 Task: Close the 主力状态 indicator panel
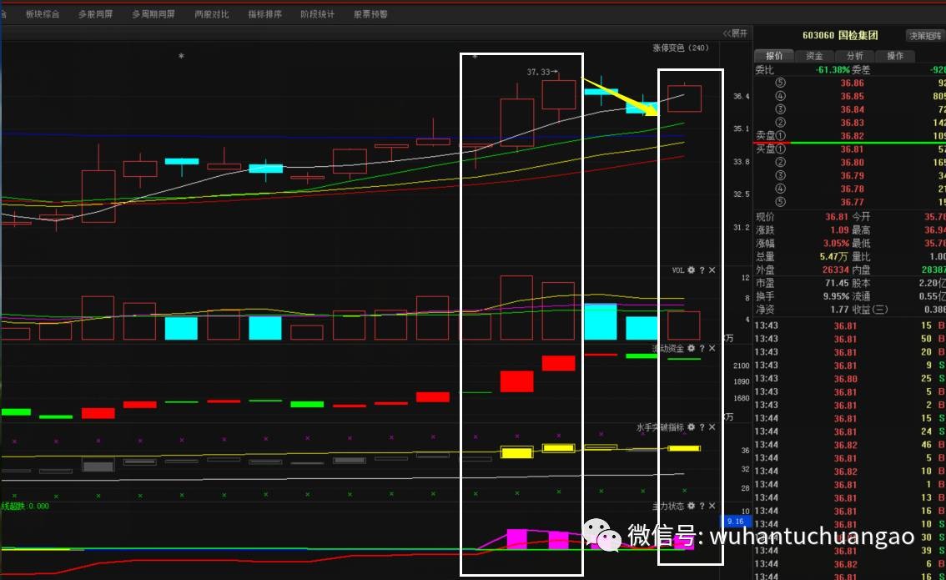pos(712,506)
